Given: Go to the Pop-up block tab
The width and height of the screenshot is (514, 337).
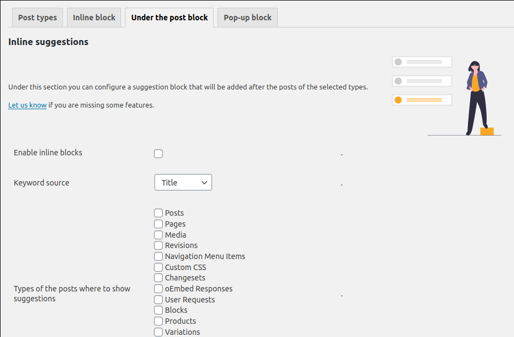Looking at the screenshot, I should [248, 18].
